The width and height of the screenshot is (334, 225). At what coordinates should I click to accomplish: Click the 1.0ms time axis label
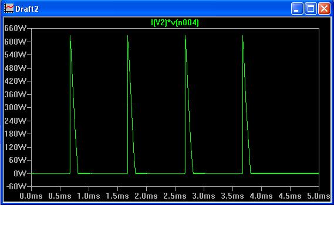pos(89,196)
